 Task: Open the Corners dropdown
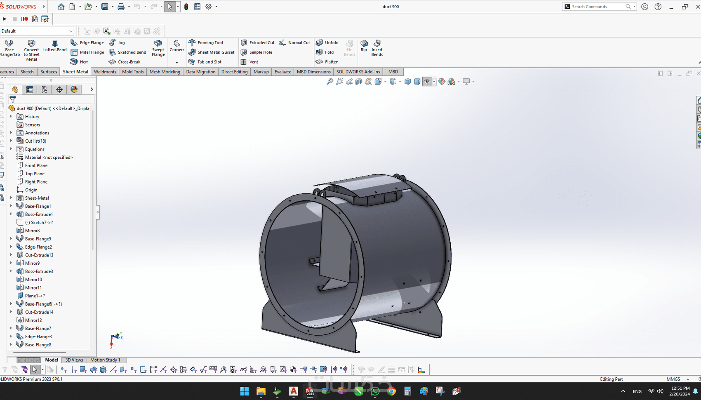177,63
